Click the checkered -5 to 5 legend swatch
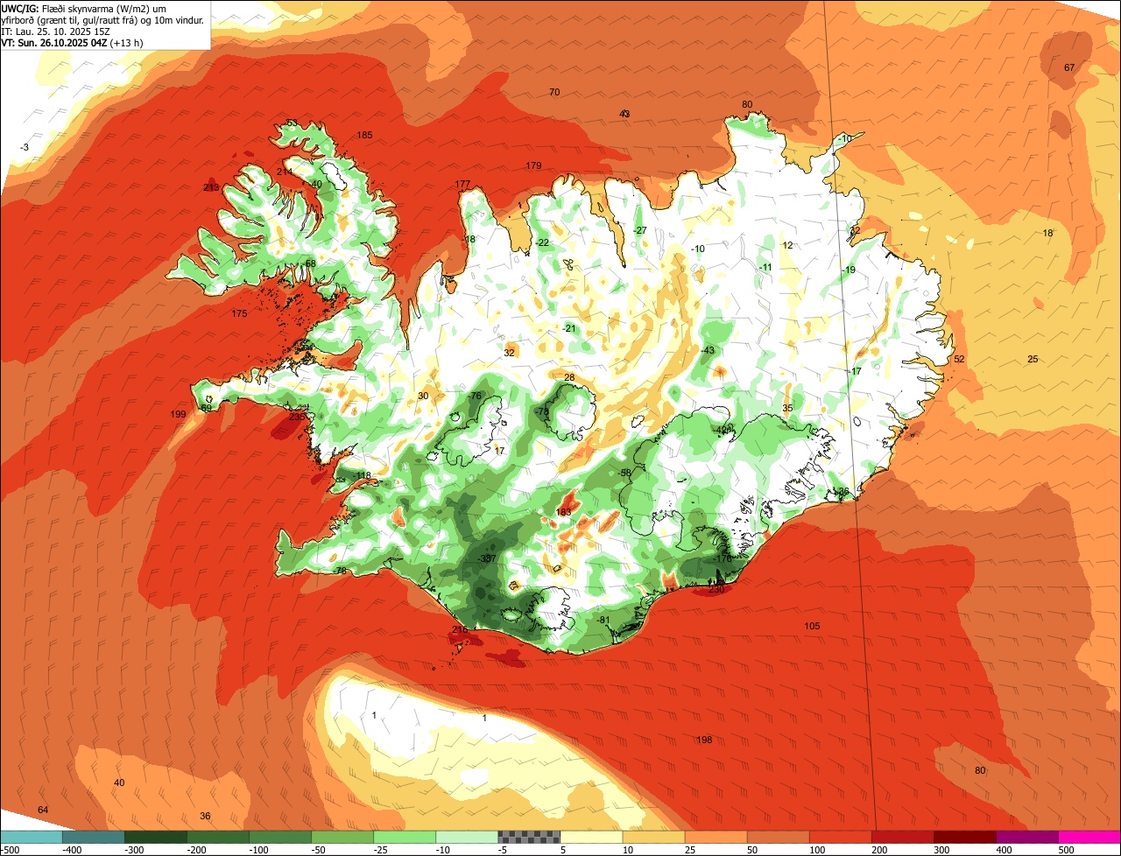The height and width of the screenshot is (856, 1121). point(529,837)
